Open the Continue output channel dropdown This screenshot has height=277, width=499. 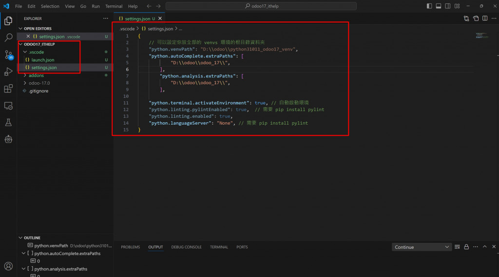click(x=422, y=247)
